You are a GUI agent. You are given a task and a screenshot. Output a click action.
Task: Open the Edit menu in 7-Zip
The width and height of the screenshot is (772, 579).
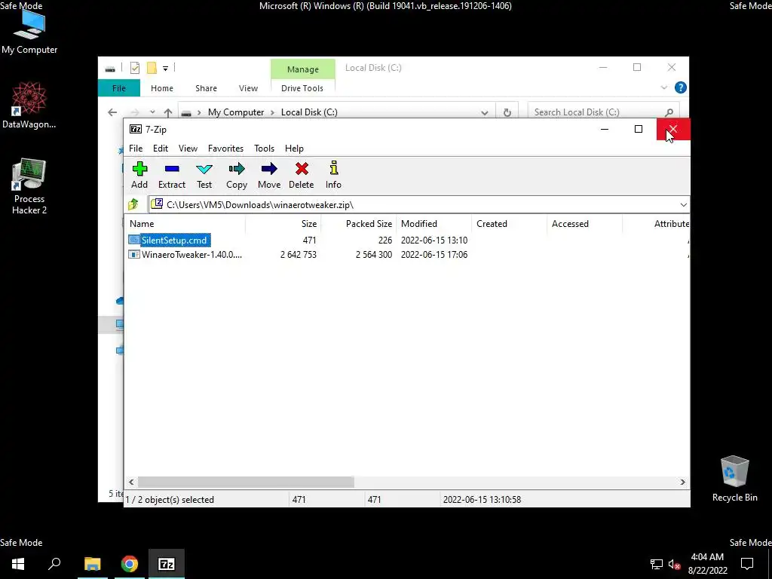pyautogui.click(x=161, y=149)
